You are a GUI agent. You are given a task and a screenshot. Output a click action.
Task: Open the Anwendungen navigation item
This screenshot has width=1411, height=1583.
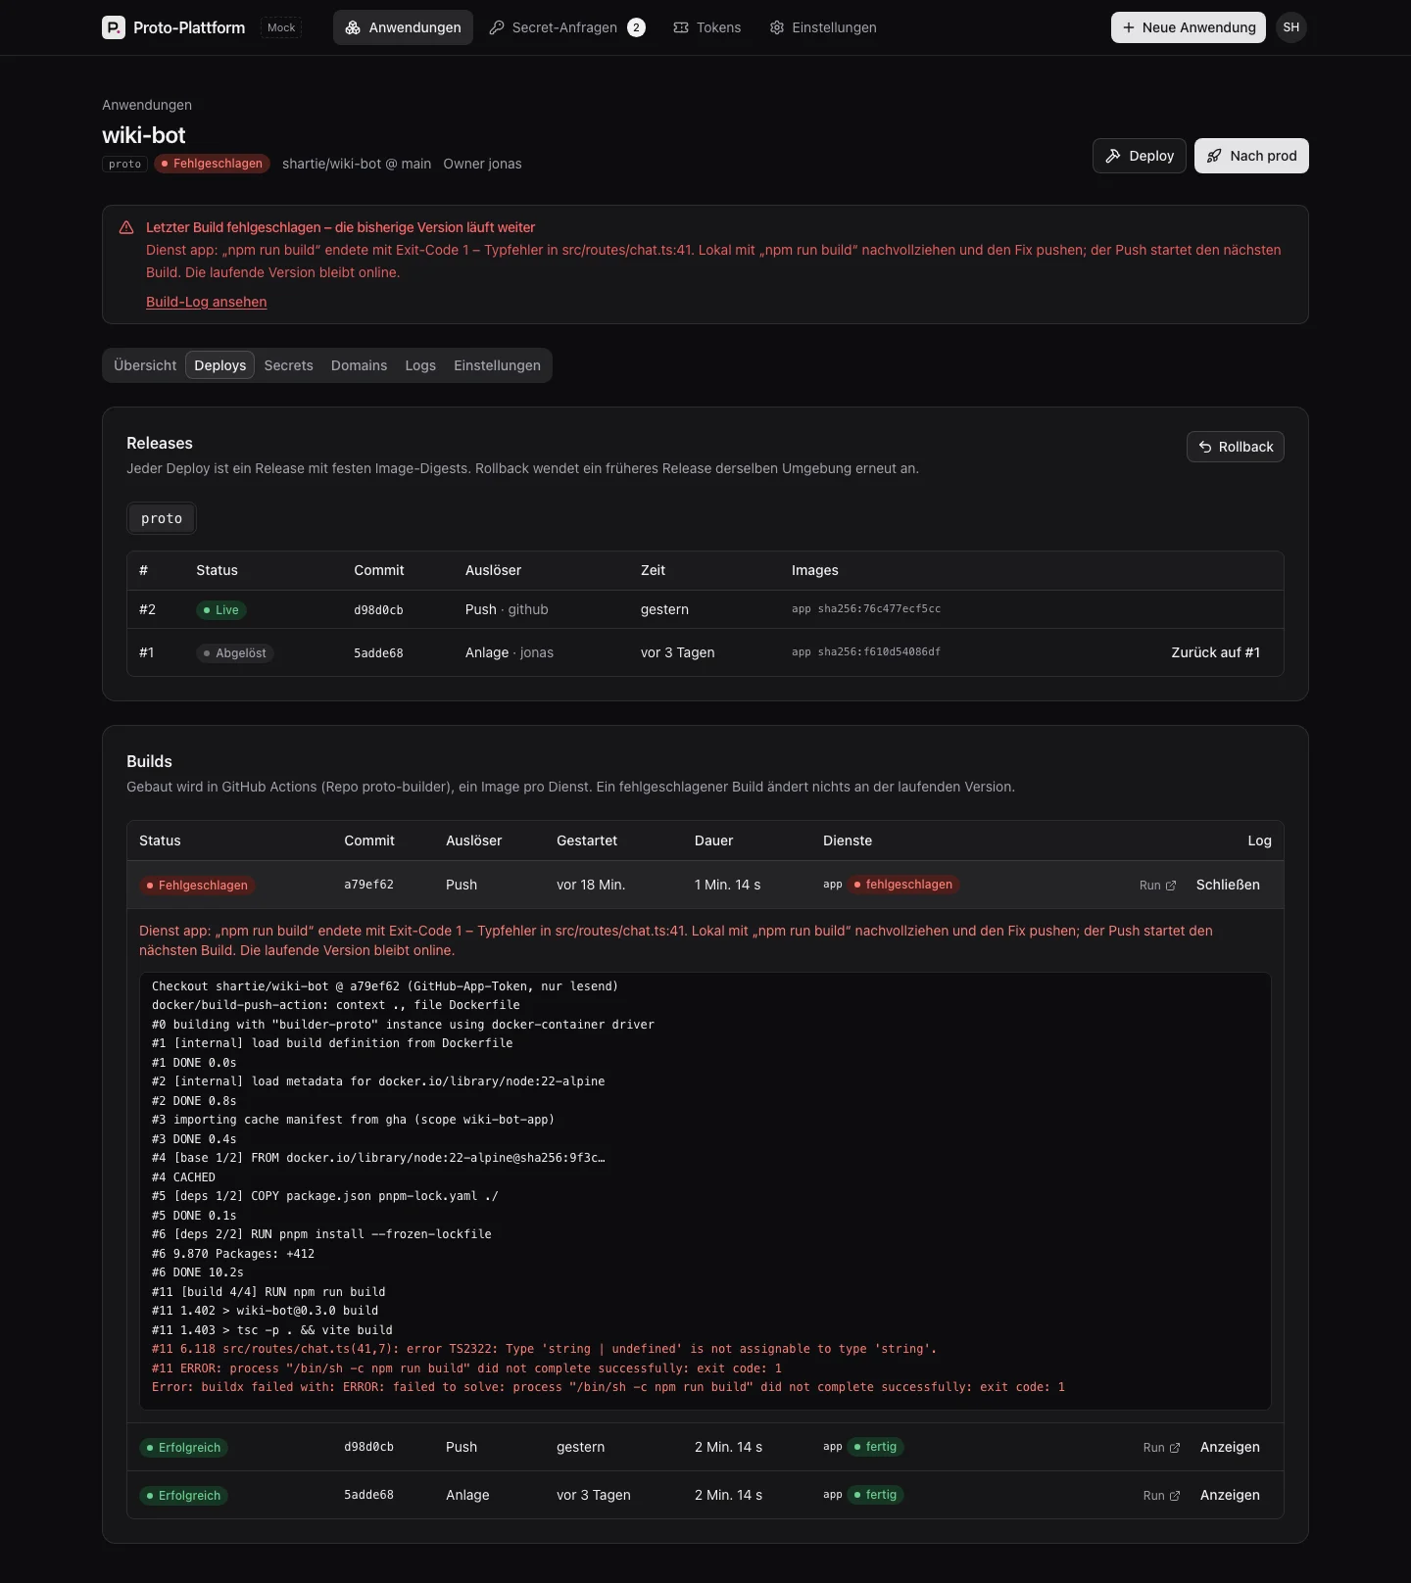[x=403, y=27]
